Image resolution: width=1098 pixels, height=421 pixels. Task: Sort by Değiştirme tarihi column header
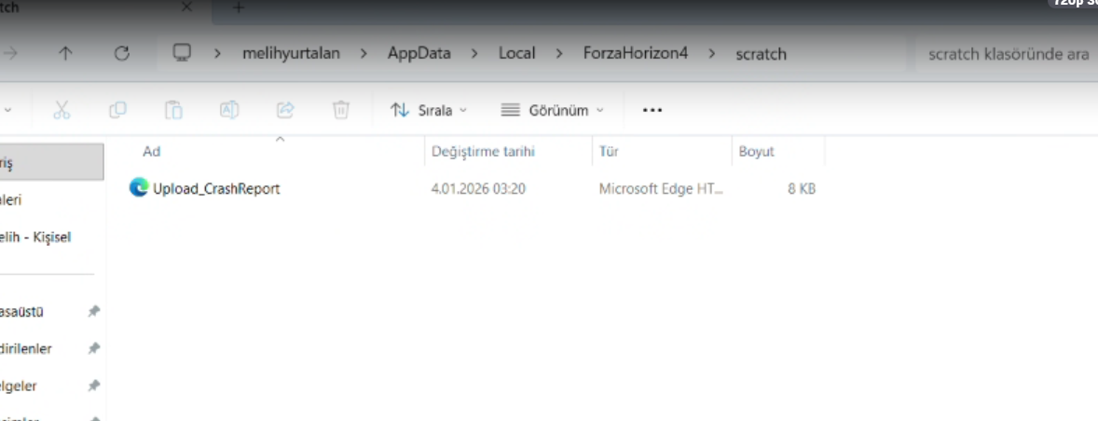[483, 152]
